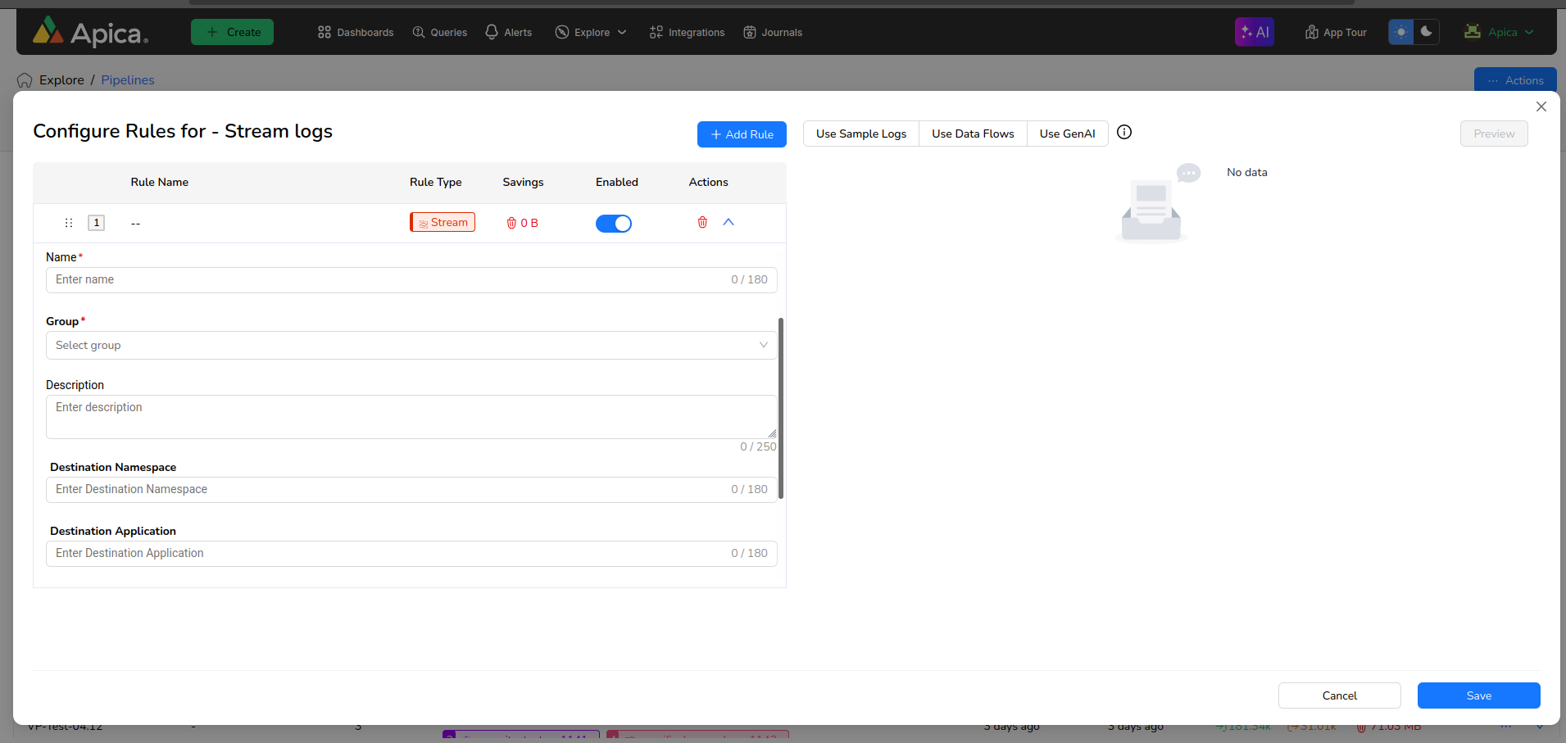Click the AI assistant icon
This screenshot has width=1566, height=743.
(1254, 32)
